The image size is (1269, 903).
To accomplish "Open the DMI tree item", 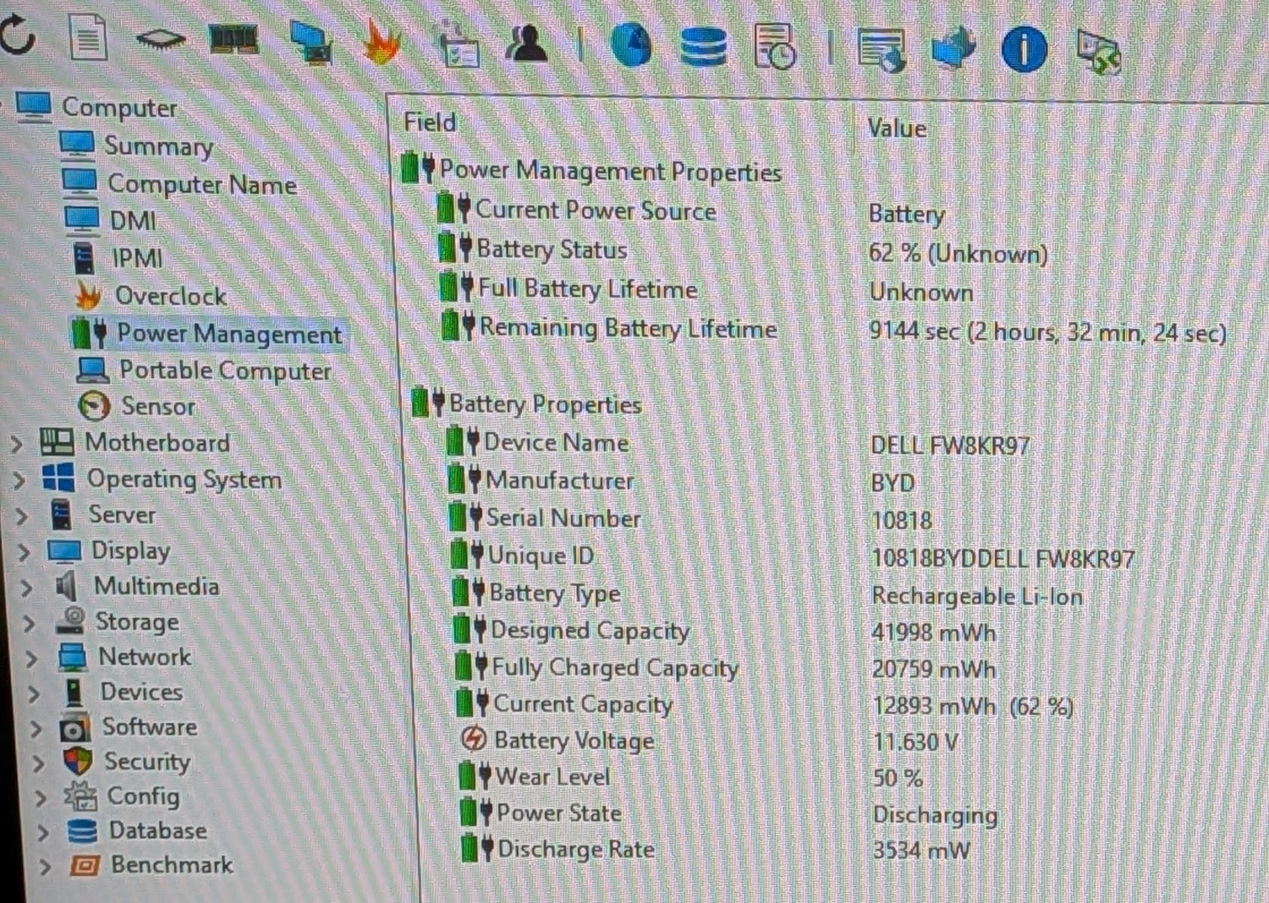I will [x=110, y=220].
